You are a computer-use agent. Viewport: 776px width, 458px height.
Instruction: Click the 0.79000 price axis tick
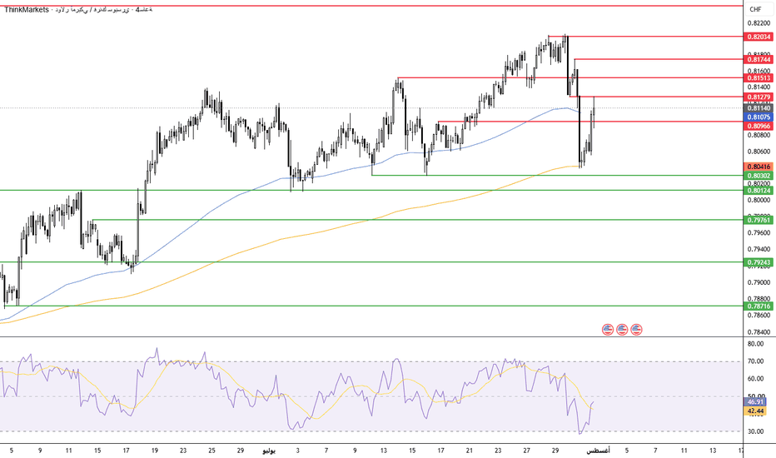pos(759,282)
